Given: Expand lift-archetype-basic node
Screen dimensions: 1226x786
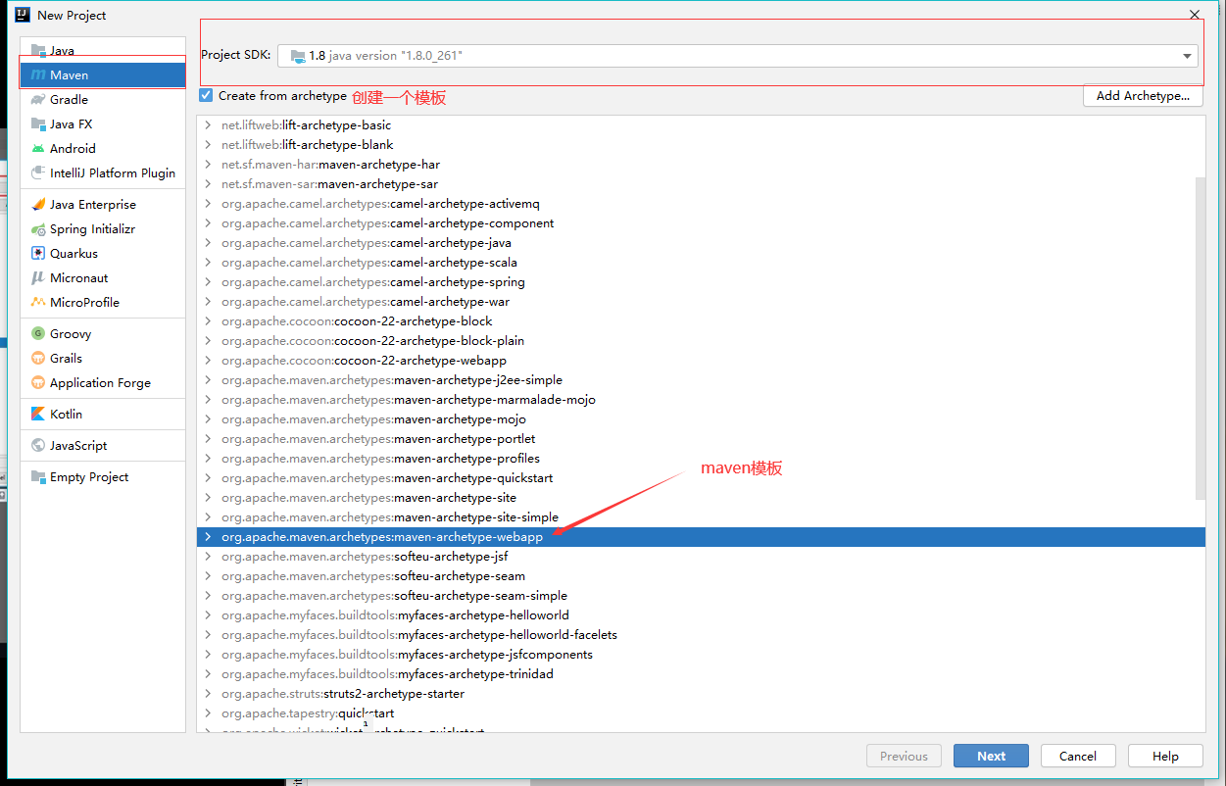Looking at the screenshot, I should coord(208,125).
